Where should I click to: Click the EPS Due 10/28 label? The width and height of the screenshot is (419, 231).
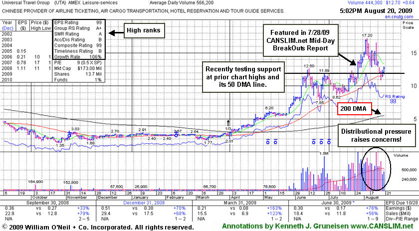pyautogui.click(x=402, y=203)
